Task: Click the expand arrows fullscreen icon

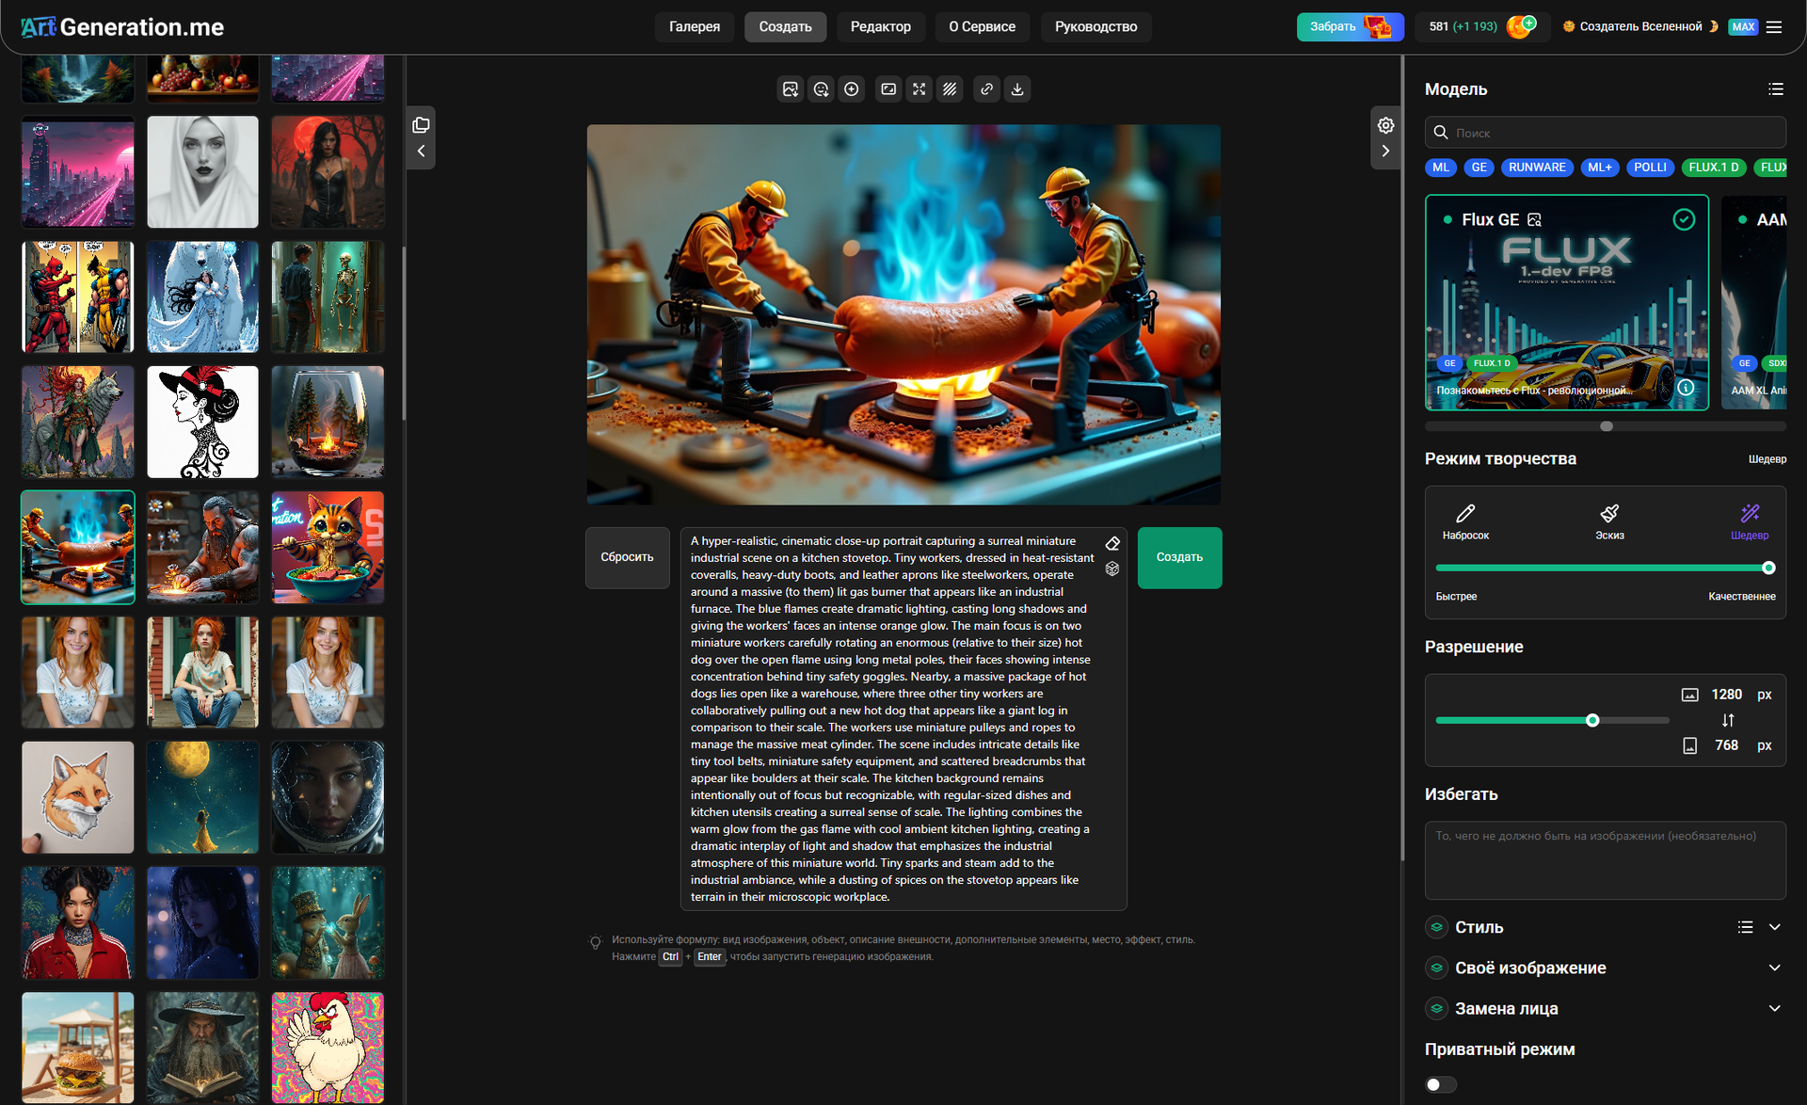Action: pyautogui.click(x=919, y=89)
